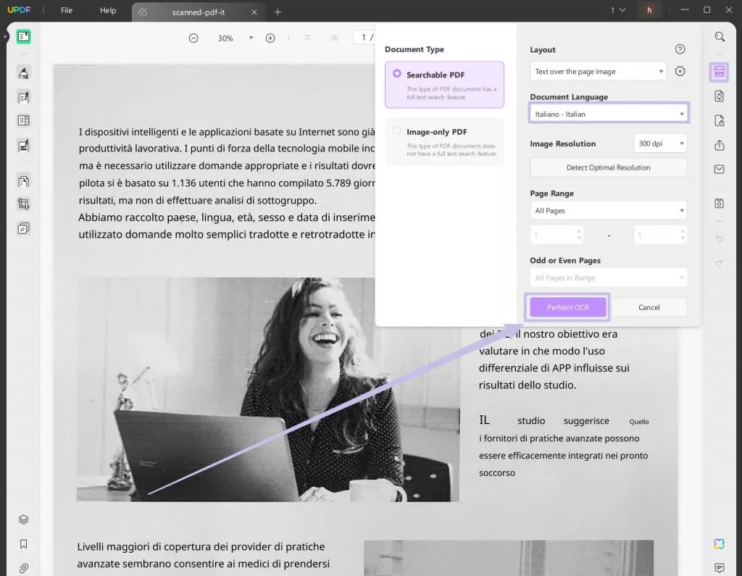
Task: Click the page range start field
Action: pos(556,235)
